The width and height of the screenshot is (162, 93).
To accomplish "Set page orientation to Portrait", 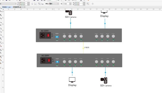I will (32, 4).
